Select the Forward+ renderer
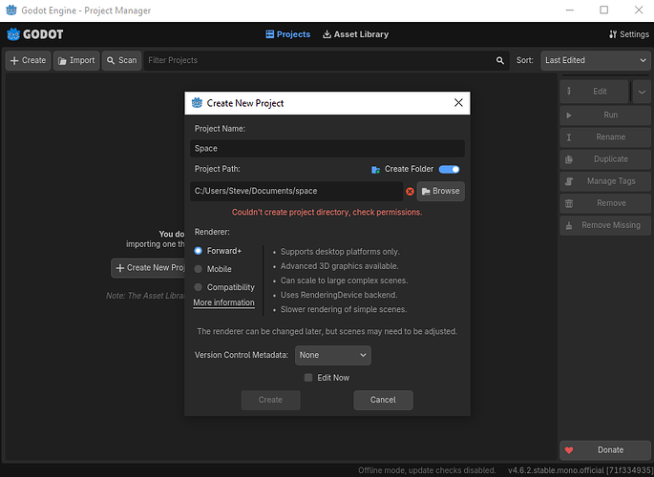 pyautogui.click(x=218, y=251)
